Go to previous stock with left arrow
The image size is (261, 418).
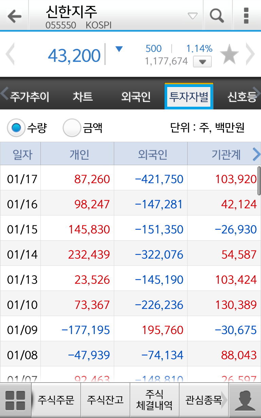(10, 54)
